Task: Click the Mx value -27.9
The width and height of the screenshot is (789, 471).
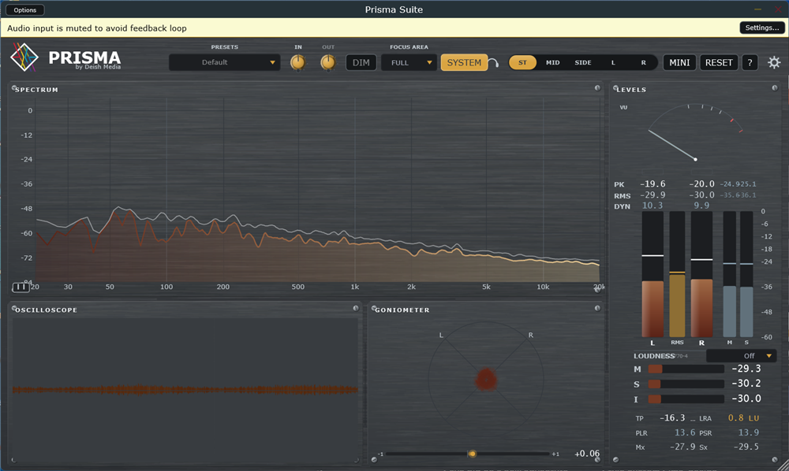Action: pyautogui.click(x=682, y=447)
